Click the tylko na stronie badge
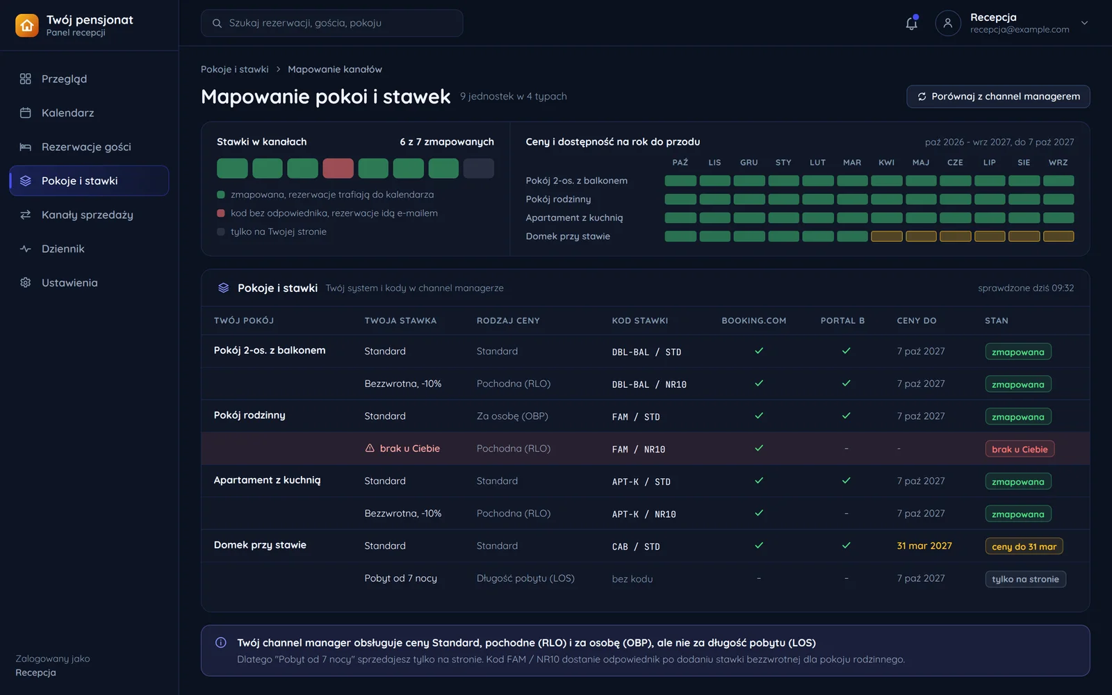1112x695 pixels. pos(1025,579)
